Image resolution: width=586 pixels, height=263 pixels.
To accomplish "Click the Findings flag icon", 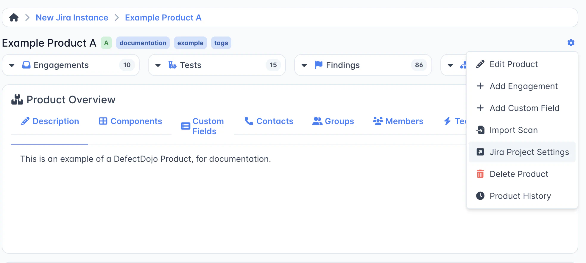I will pos(319,65).
